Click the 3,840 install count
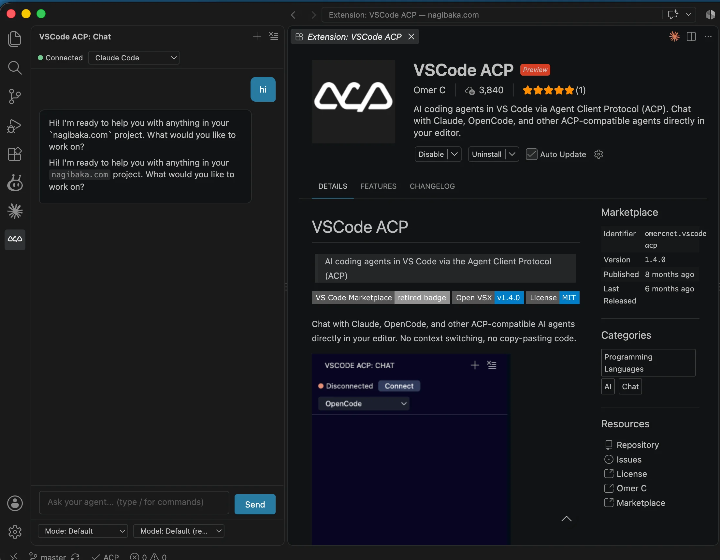Image resolution: width=720 pixels, height=560 pixels. point(484,90)
